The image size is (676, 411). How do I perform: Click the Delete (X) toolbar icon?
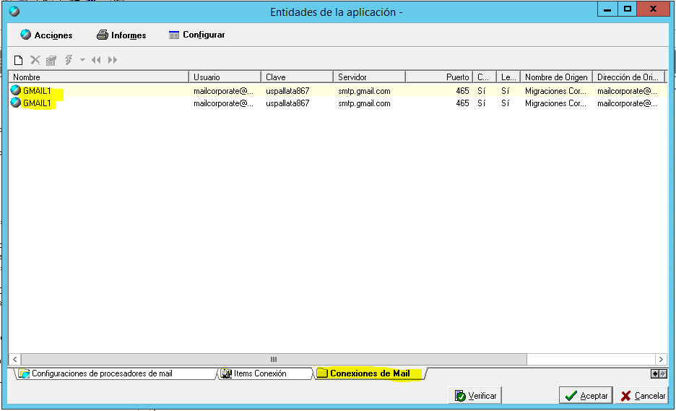click(35, 60)
